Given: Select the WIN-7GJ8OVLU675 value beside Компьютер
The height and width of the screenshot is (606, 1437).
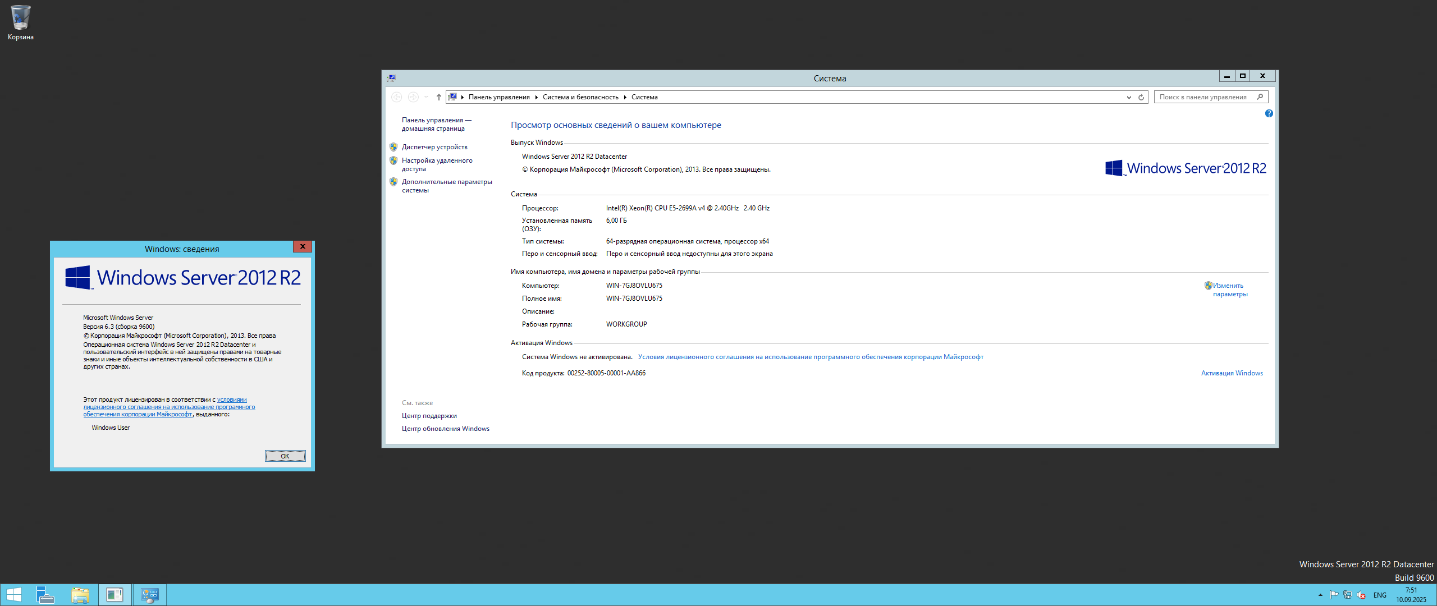Looking at the screenshot, I should click(x=634, y=286).
